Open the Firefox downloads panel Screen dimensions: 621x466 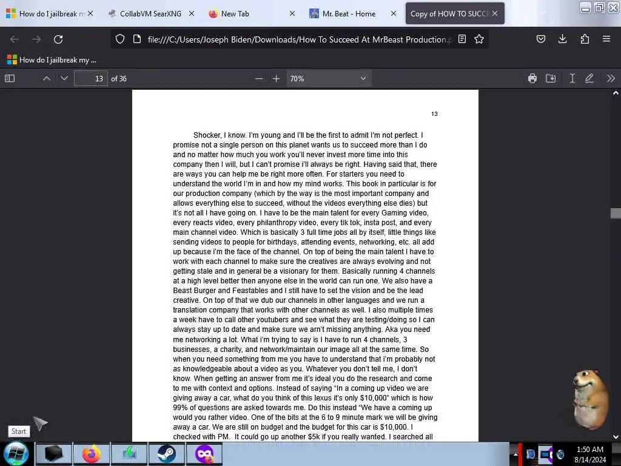click(x=562, y=39)
